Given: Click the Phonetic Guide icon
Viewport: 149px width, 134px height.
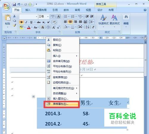Looking at the screenshot, I should 53,16.
